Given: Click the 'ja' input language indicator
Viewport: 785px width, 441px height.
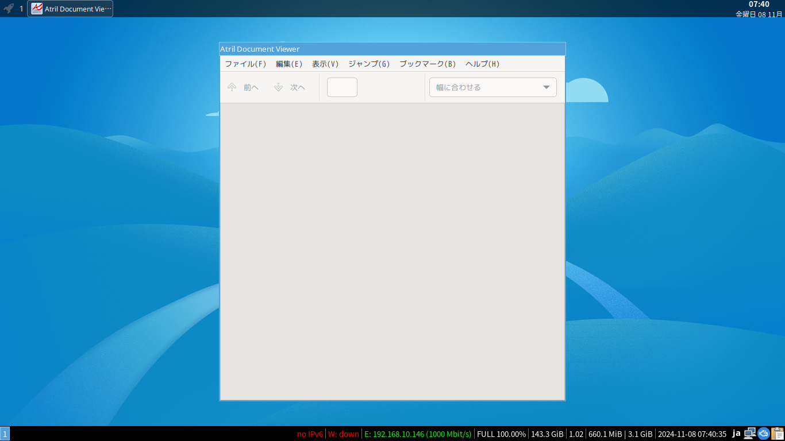Looking at the screenshot, I should point(736,434).
